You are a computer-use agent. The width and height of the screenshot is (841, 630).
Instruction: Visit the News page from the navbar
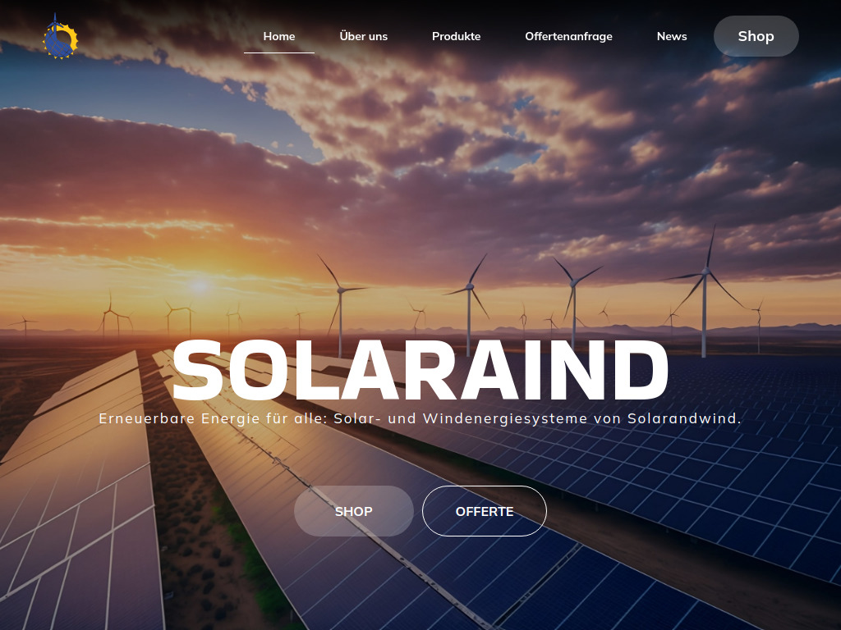pyautogui.click(x=672, y=36)
